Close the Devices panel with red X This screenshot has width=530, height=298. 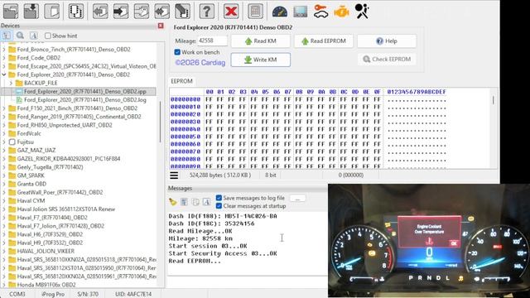(161, 26)
